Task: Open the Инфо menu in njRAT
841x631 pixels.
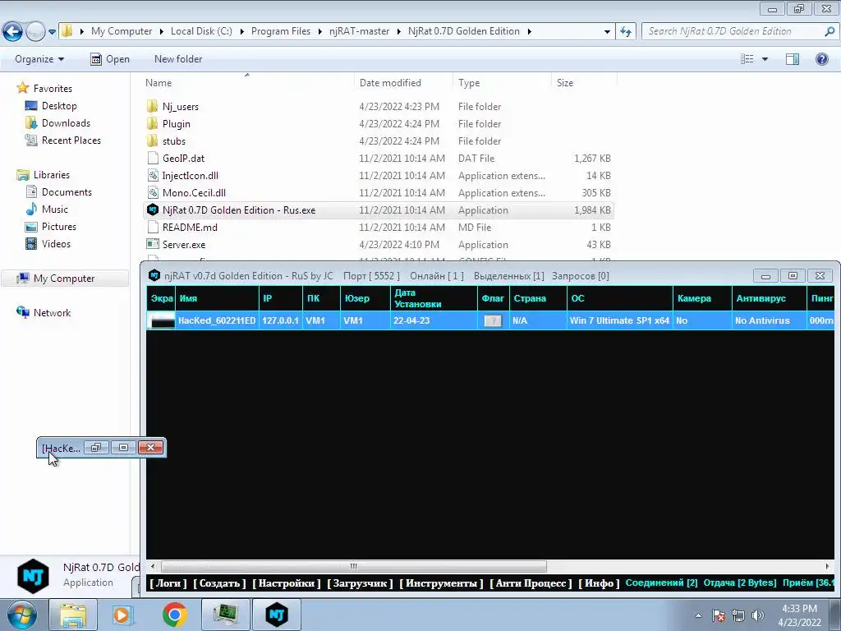Action: click(x=599, y=583)
